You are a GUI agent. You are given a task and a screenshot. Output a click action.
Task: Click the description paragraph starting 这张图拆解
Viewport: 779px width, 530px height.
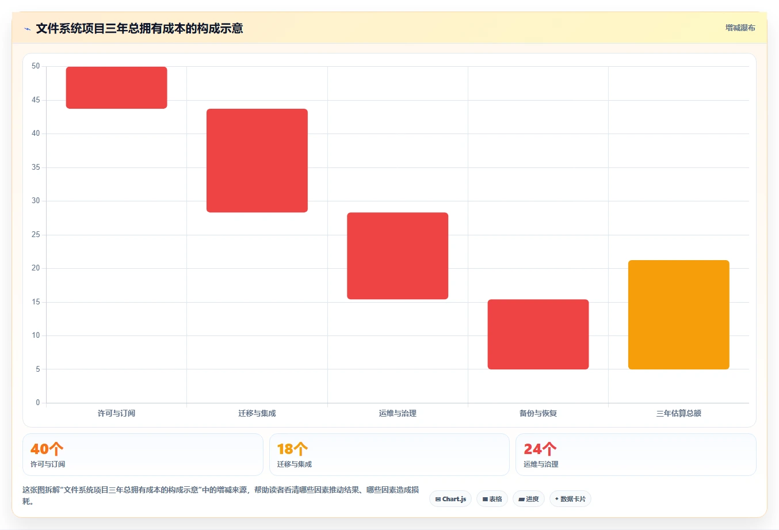tap(221, 495)
